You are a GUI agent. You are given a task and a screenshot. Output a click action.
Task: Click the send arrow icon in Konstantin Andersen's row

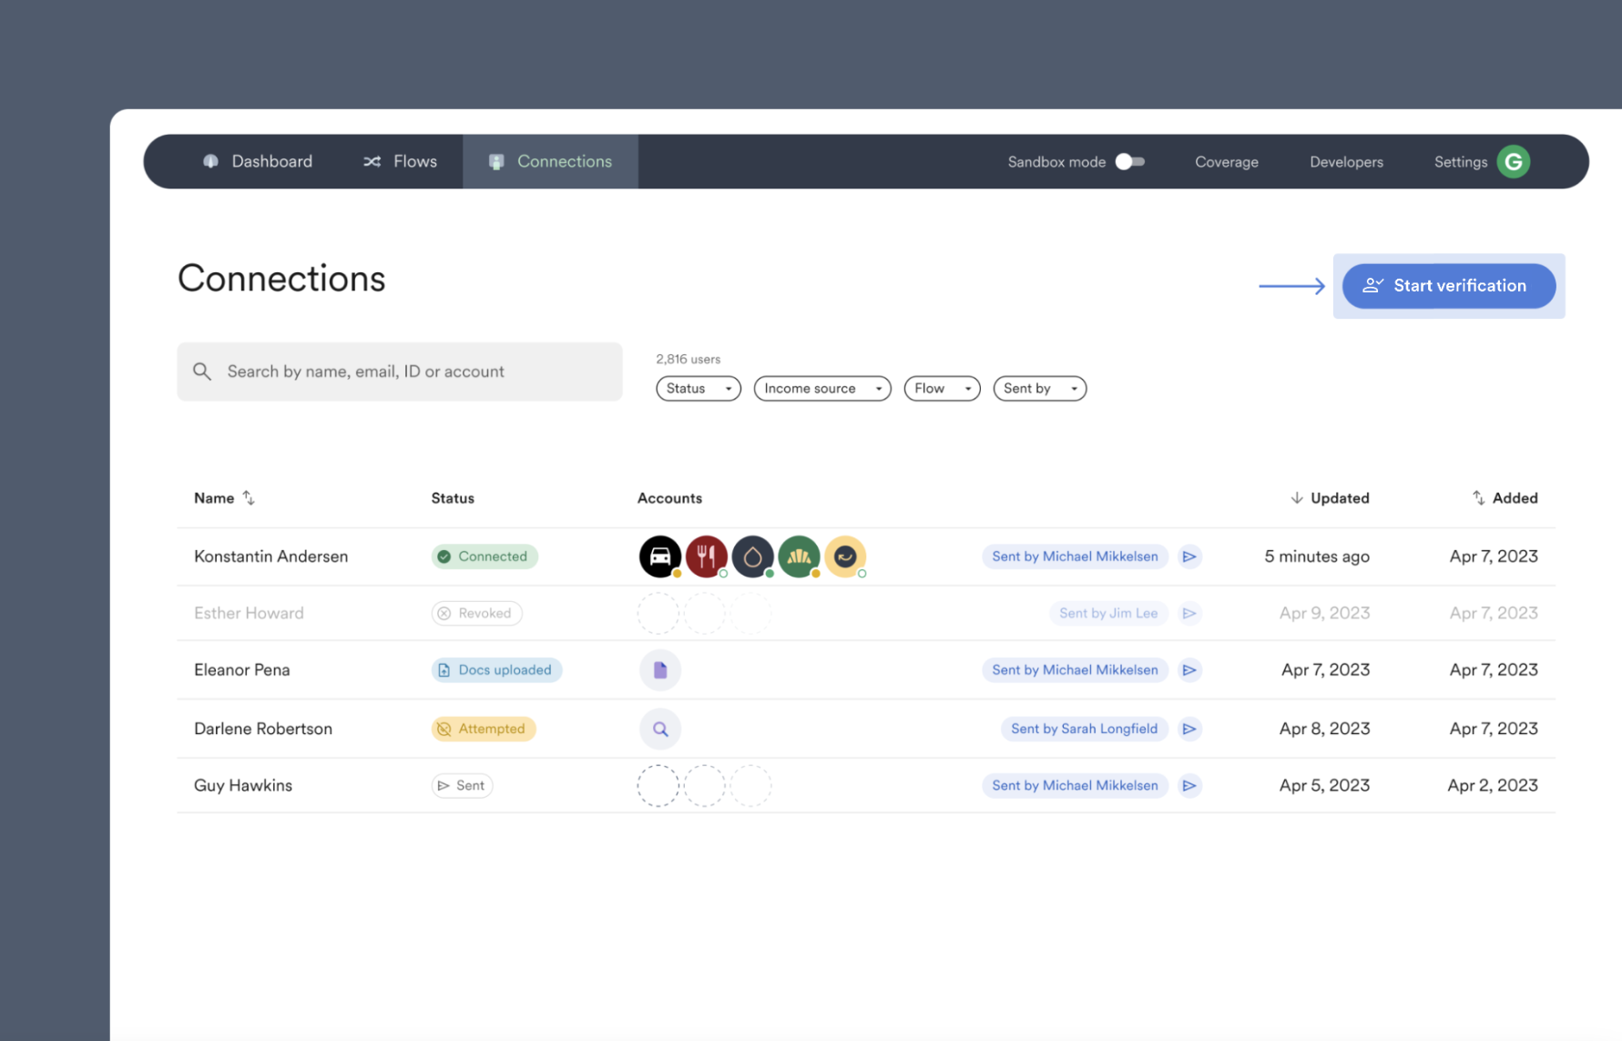[x=1189, y=556]
